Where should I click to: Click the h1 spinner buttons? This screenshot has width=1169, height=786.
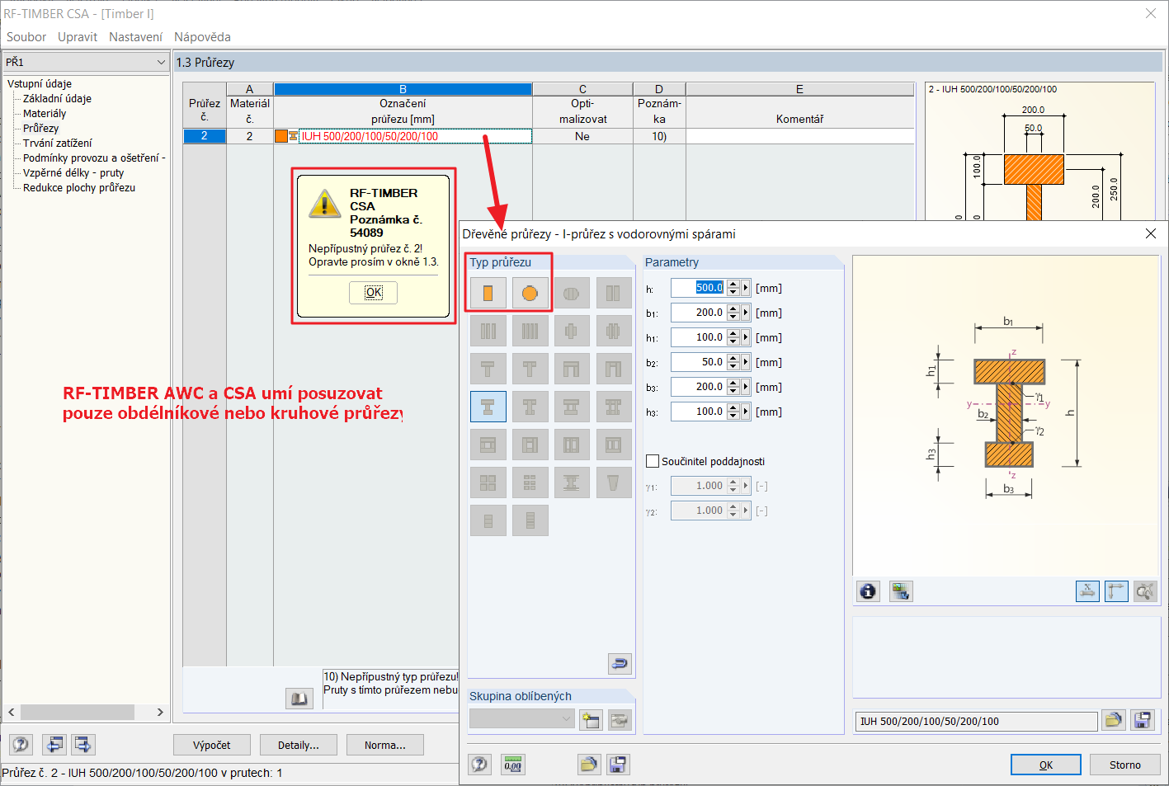[x=733, y=337]
